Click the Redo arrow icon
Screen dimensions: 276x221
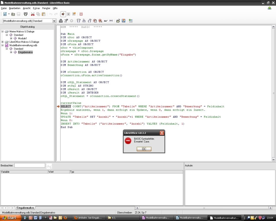pyautogui.click(x=56, y=14)
